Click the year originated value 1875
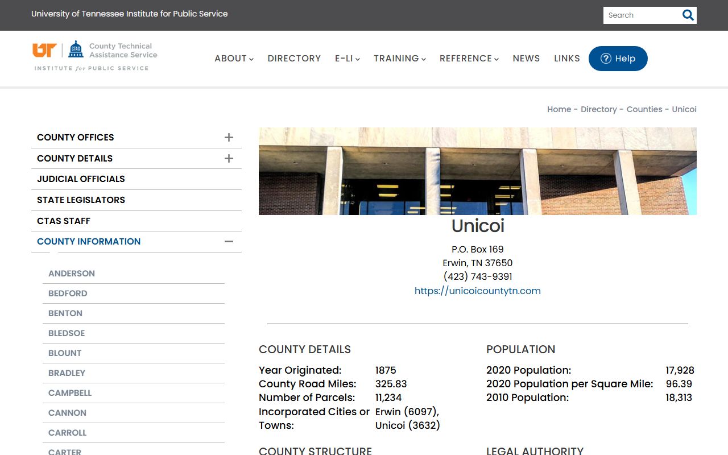Viewport: 728px width, 455px height. [x=386, y=370]
